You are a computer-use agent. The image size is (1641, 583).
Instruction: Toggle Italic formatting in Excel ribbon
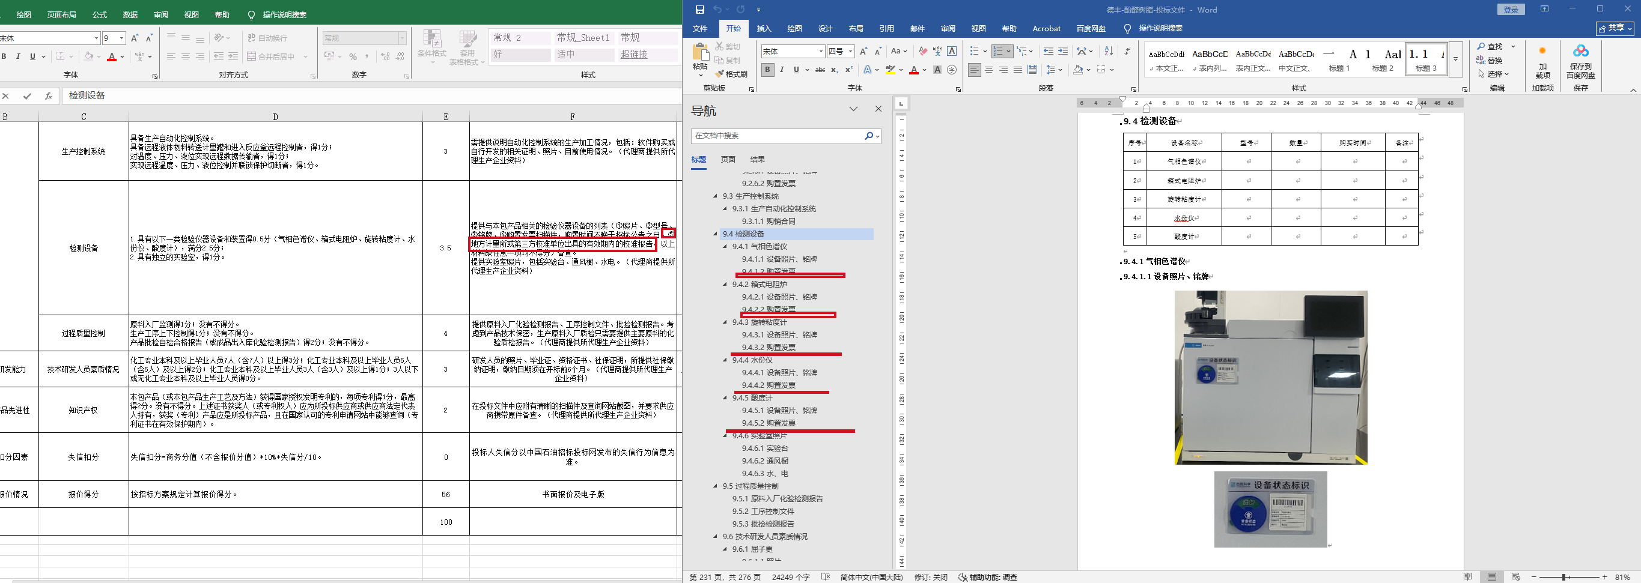(18, 56)
